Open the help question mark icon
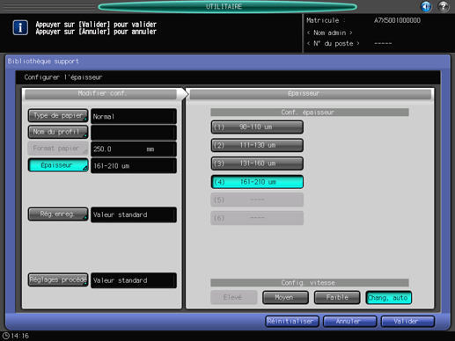 pyautogui.click(x=444, y=6)
